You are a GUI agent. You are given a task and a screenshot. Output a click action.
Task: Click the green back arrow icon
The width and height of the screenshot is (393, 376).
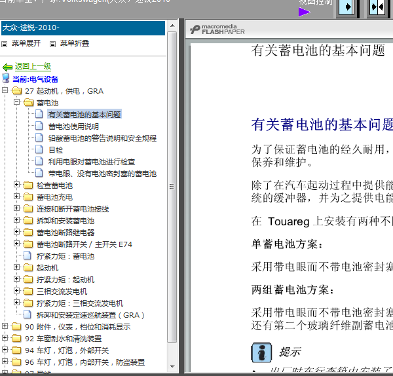(7, 67)
